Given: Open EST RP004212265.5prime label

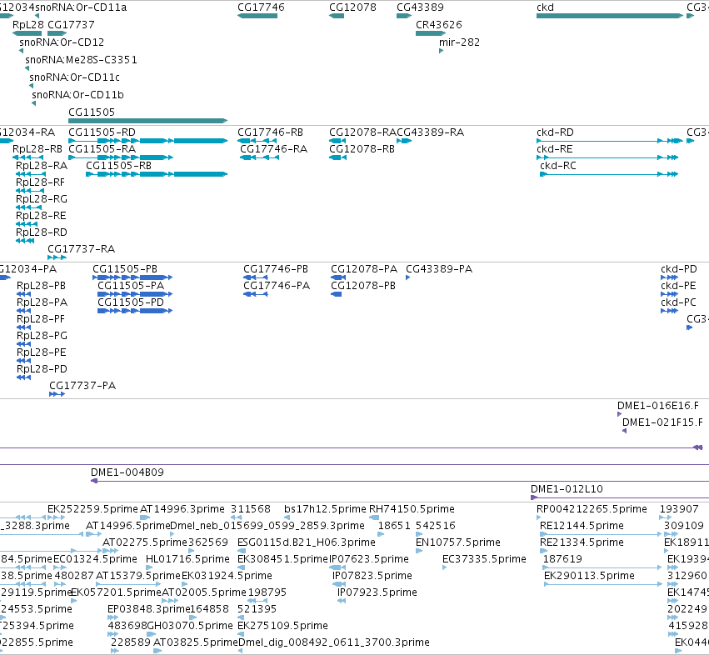Looking at the screenshot, I should click(592, 509).
